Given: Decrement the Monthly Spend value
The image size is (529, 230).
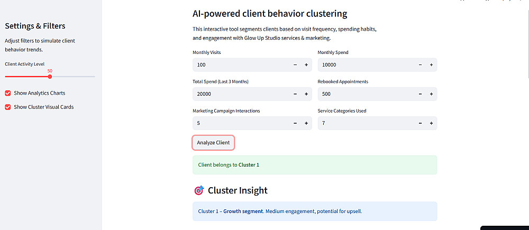Looking at the screenshot, I should tap(420, 65).
